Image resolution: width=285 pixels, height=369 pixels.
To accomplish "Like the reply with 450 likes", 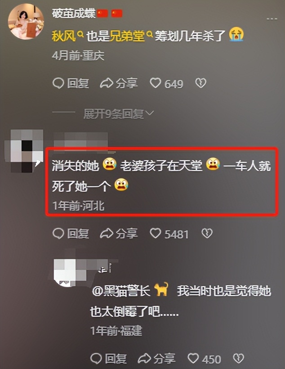I will [204, 359].
